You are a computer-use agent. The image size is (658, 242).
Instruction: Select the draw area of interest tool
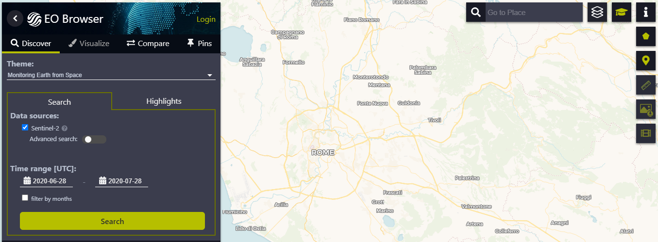645,36
